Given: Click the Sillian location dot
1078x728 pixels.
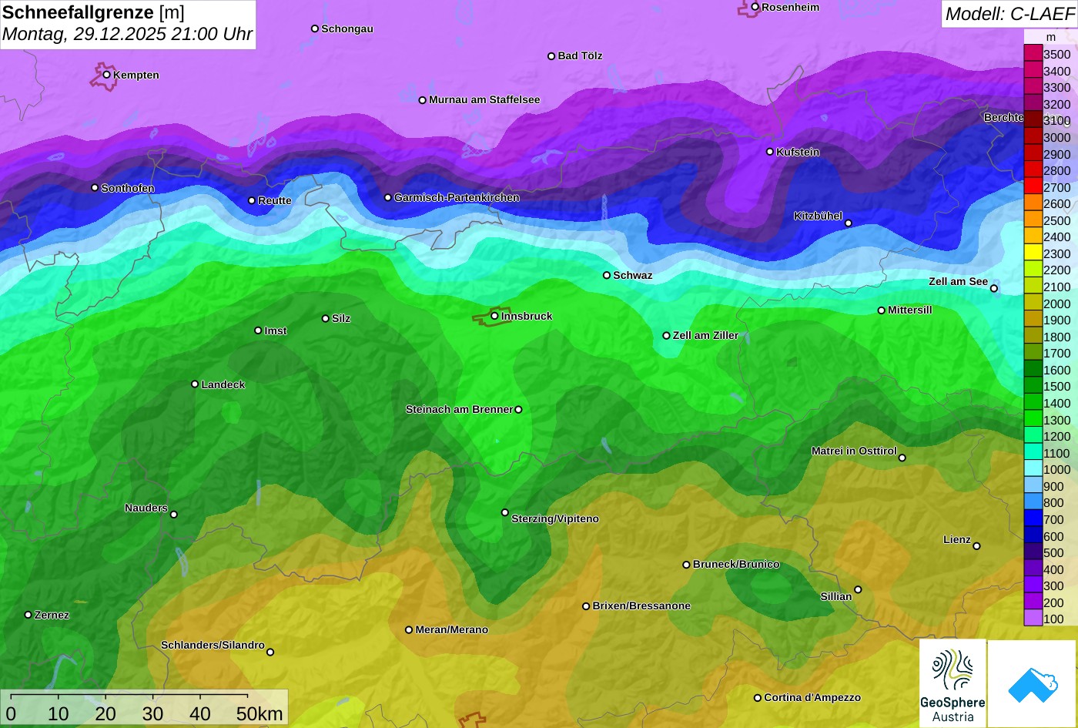Looking at the screenshot, I should (x=858, y=589).
